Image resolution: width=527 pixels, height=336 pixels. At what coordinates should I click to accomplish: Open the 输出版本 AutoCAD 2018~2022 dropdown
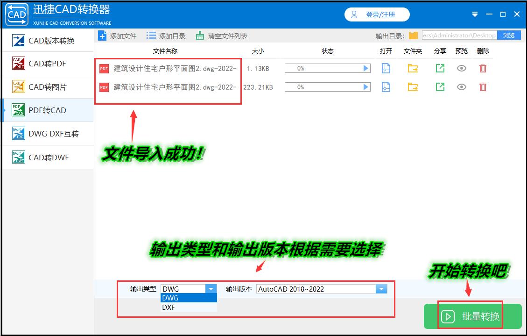[382, 288]
